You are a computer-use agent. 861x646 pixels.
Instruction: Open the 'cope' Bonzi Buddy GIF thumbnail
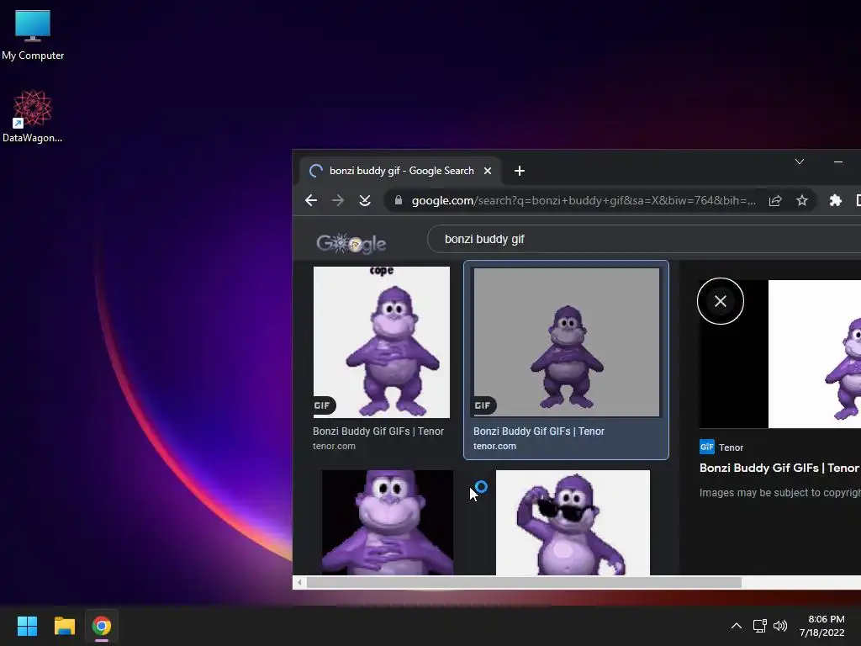click(x=382, y=342)
